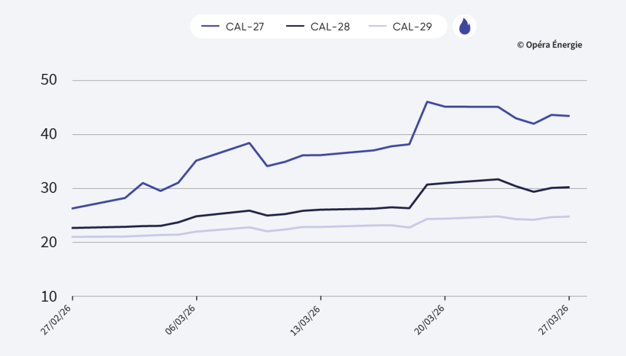This screenshot has width=626, height=356.
Task: Click the last data point of the CAL-29 line
Action: click(x=569, y=216)
